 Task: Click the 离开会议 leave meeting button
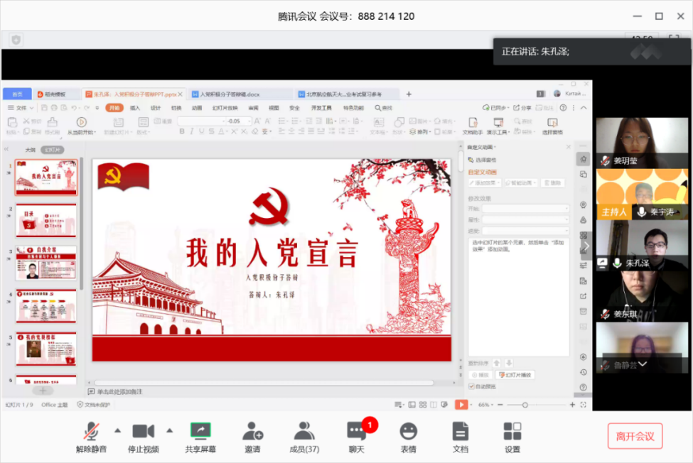(x=635, y=436)
